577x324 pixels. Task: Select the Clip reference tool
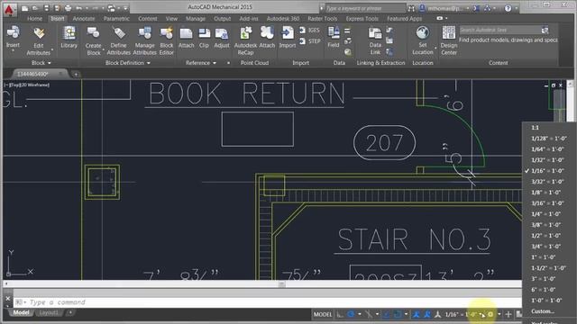(x=204, y=38)
